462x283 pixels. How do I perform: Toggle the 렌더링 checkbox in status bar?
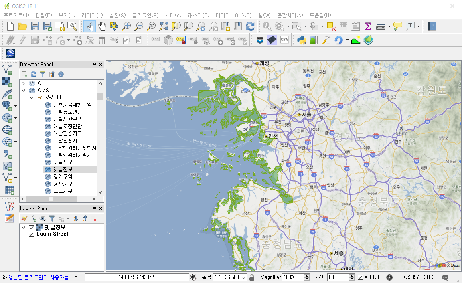pyautogui.click(x=361, y=277)
